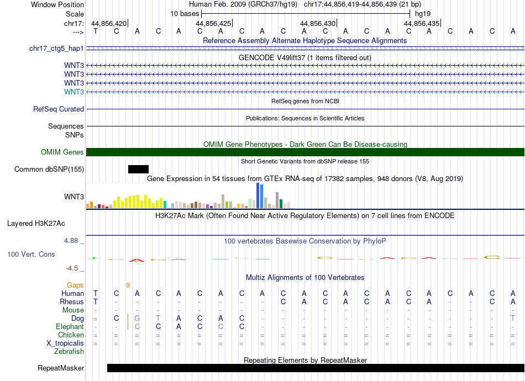Click the gray G base in Dog row
Image resolution: width=525 pixels, height=381 pixels.
coord(137,319)
